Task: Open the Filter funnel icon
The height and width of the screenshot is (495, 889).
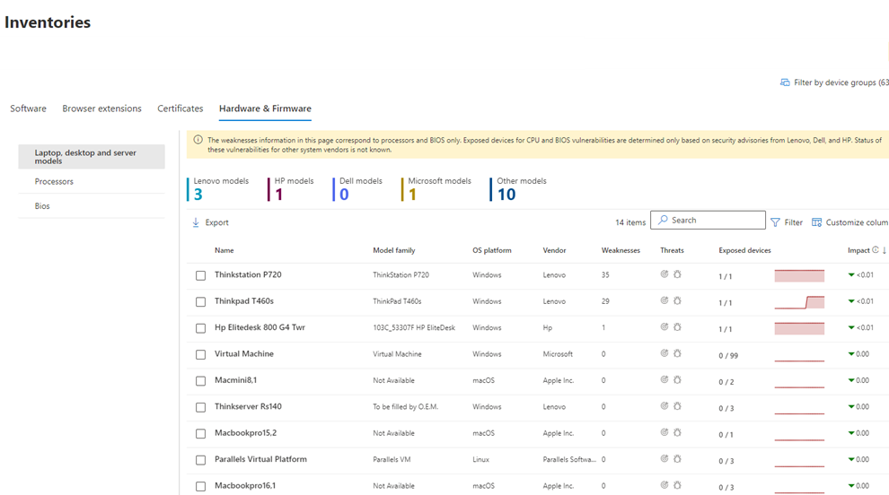Action: [x=775, y=222]
